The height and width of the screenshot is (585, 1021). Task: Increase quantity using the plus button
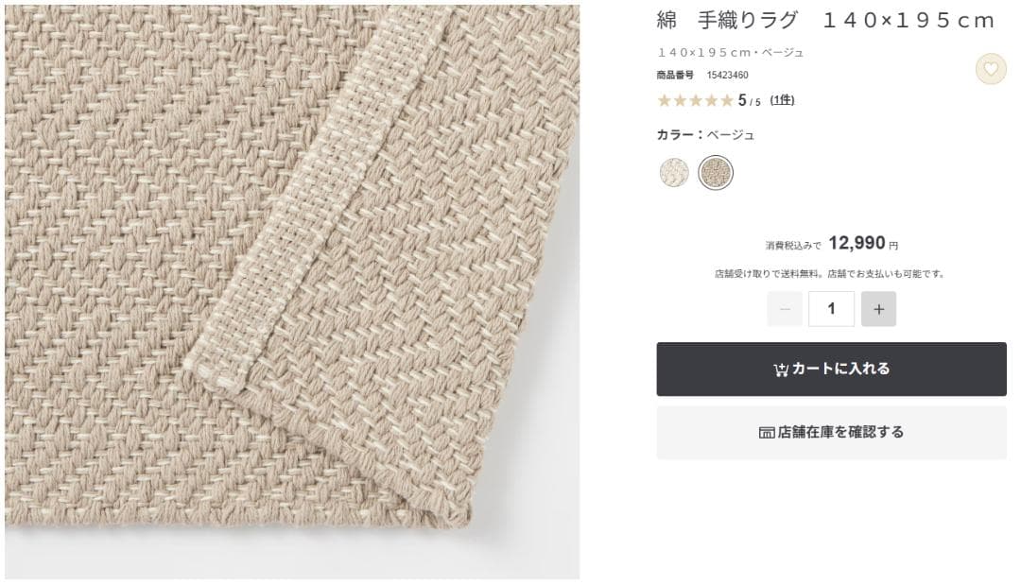point(878,308)
